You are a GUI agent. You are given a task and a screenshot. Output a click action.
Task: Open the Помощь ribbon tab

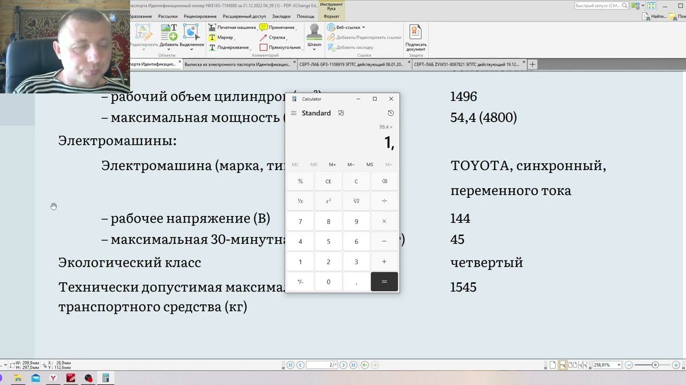click(305, 17)
